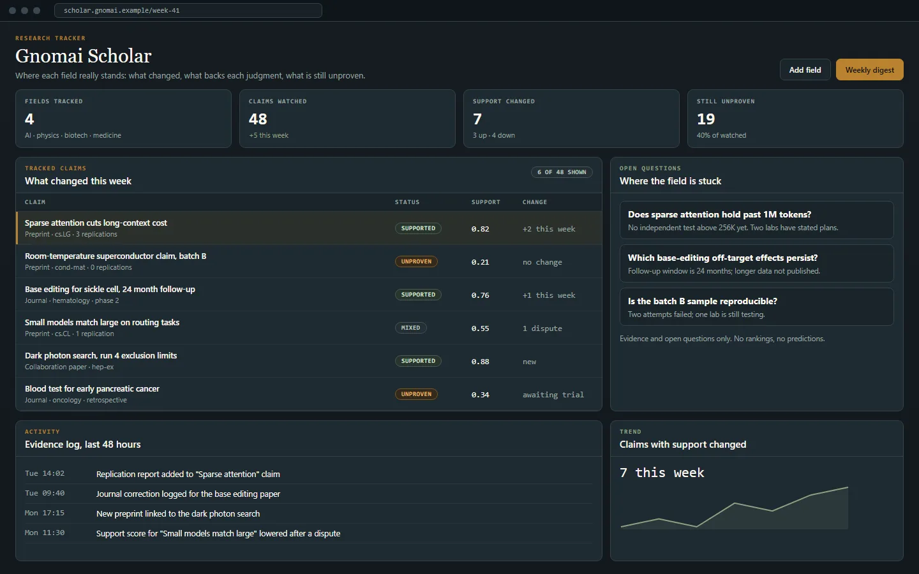
Task: Click the CHANGE column header
Action: point(535,202)
